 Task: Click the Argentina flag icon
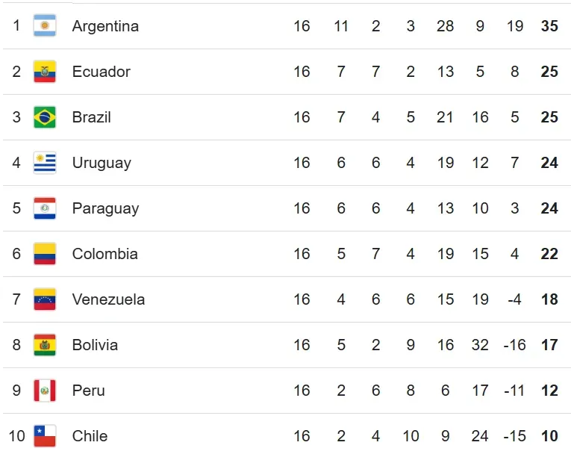point(45,26)
